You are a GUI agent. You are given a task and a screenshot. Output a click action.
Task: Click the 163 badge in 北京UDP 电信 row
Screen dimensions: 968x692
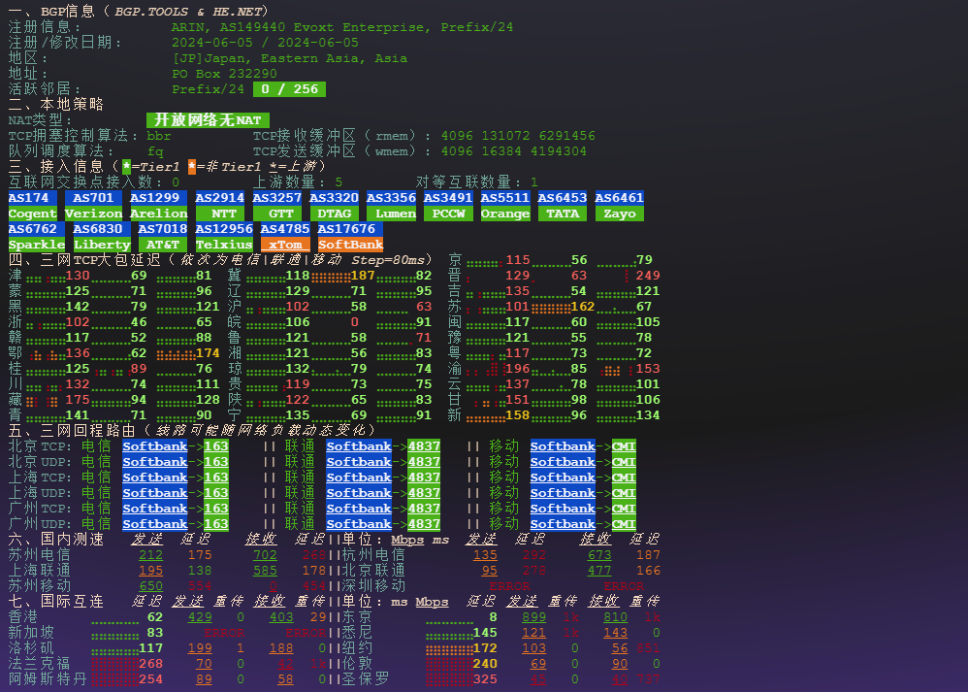coord(216,462)
